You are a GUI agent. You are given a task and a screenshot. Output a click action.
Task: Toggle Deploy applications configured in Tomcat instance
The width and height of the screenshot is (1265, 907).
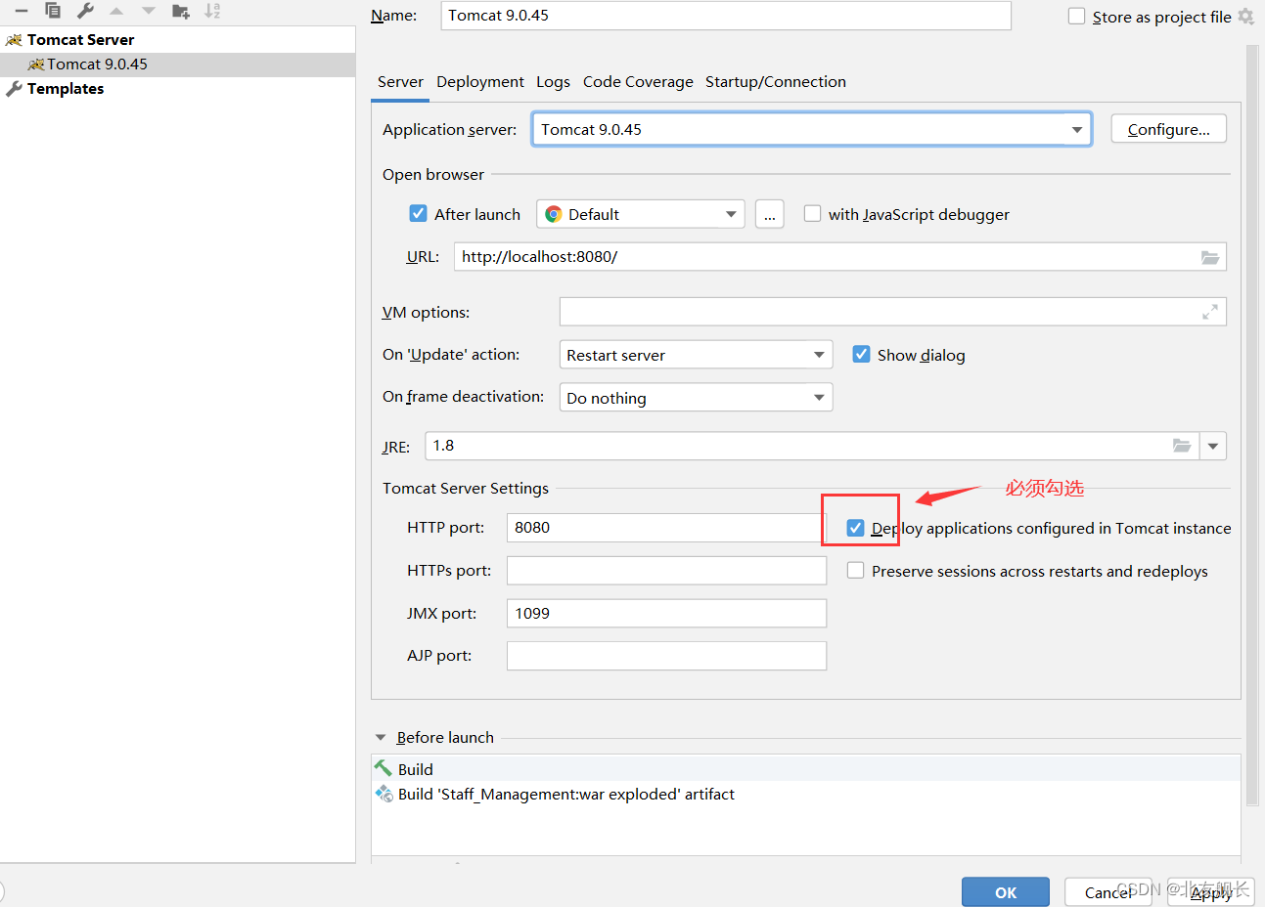(x=855, y=528)
